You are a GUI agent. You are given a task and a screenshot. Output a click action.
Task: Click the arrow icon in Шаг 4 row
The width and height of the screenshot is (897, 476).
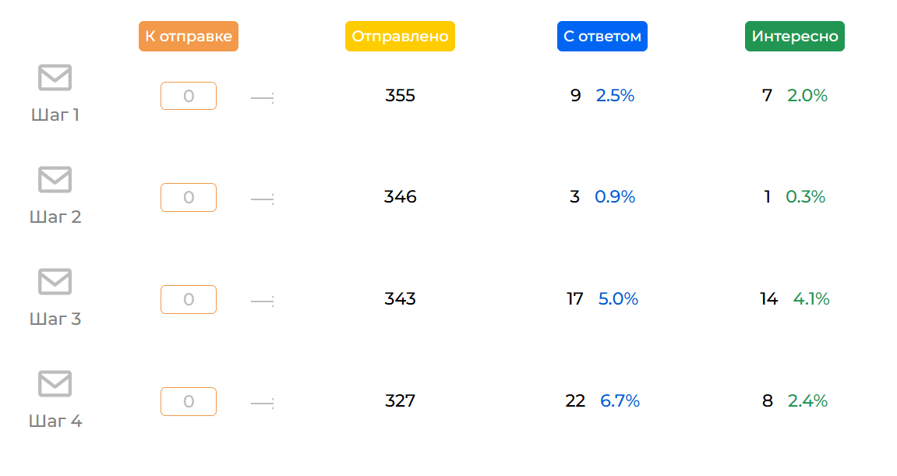pyautogui.click(x=263, y=403)
